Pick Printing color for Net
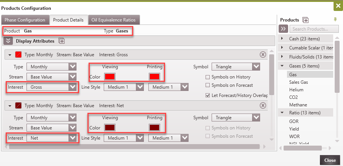343x166 pixels. (154, 128)
